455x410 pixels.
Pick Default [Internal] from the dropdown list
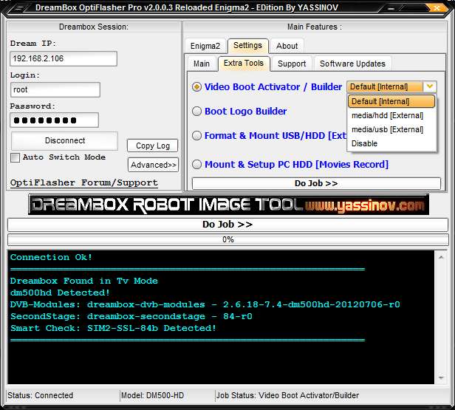(391, 101)
